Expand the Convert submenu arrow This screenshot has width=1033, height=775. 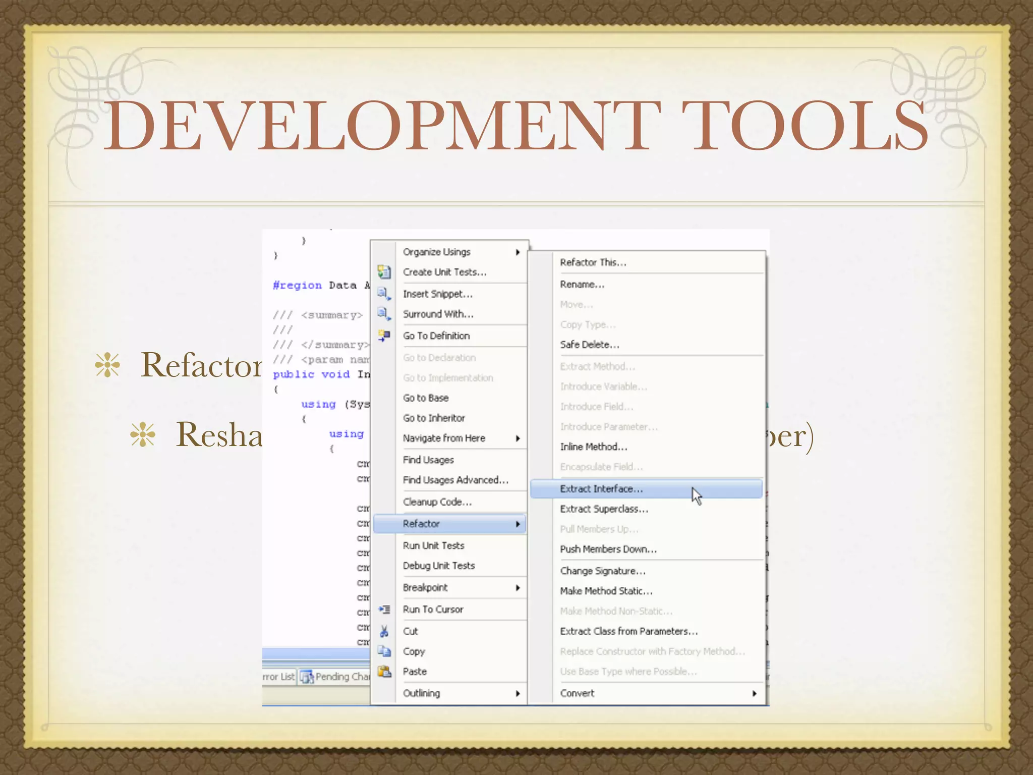tap(754, 694)
